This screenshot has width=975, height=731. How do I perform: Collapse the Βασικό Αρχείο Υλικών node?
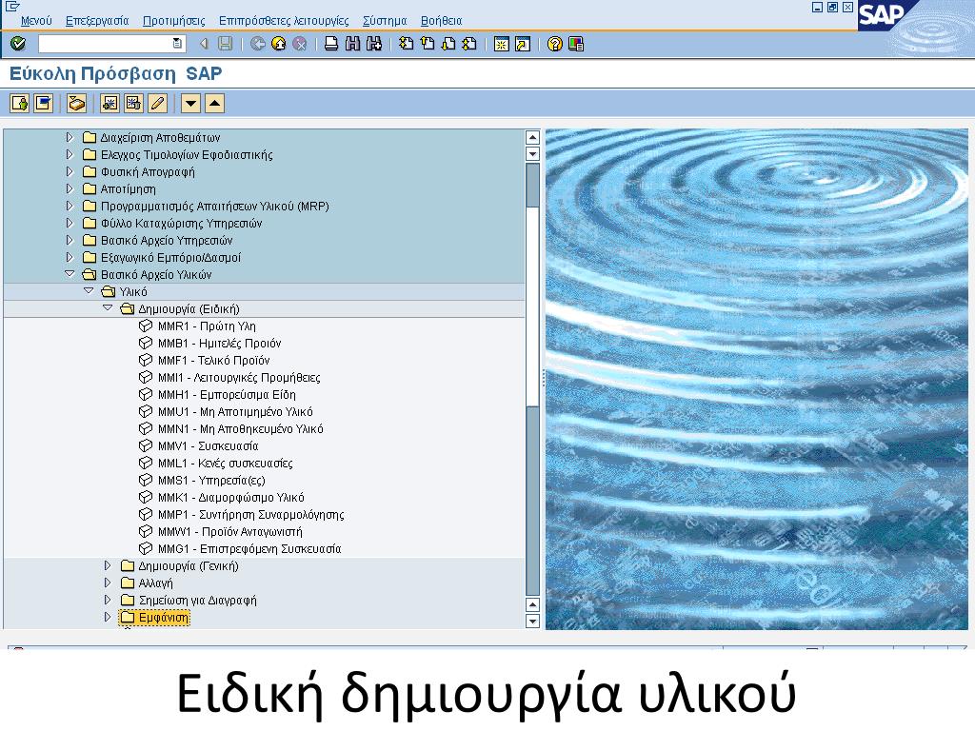[70, 274]
